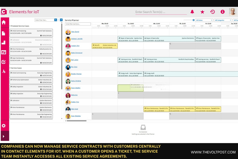Open the user profile photo menu
The width and height of the screenshot is (238, 159).
tap(232, 12)
